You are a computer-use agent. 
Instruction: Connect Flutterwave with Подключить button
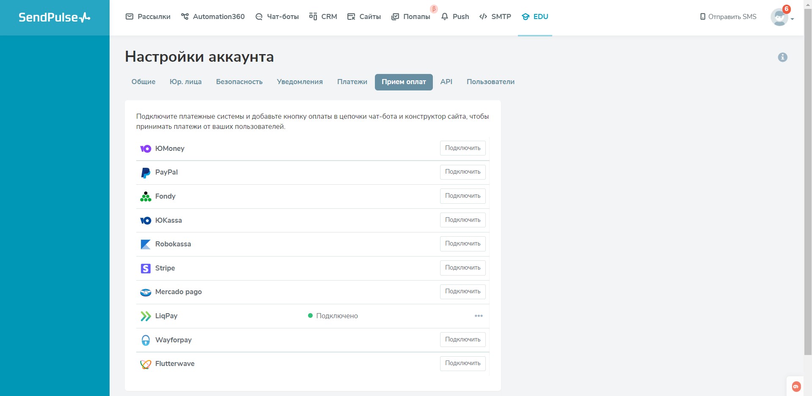(463, 363)
